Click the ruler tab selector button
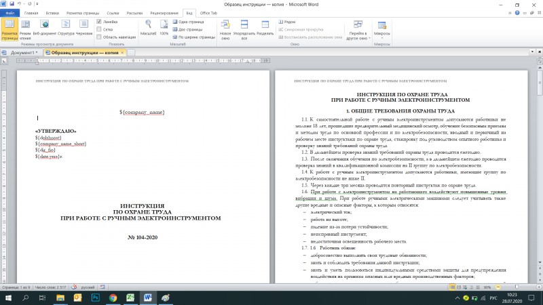This screenshot has width=543, height=305. tap(4, 61)
